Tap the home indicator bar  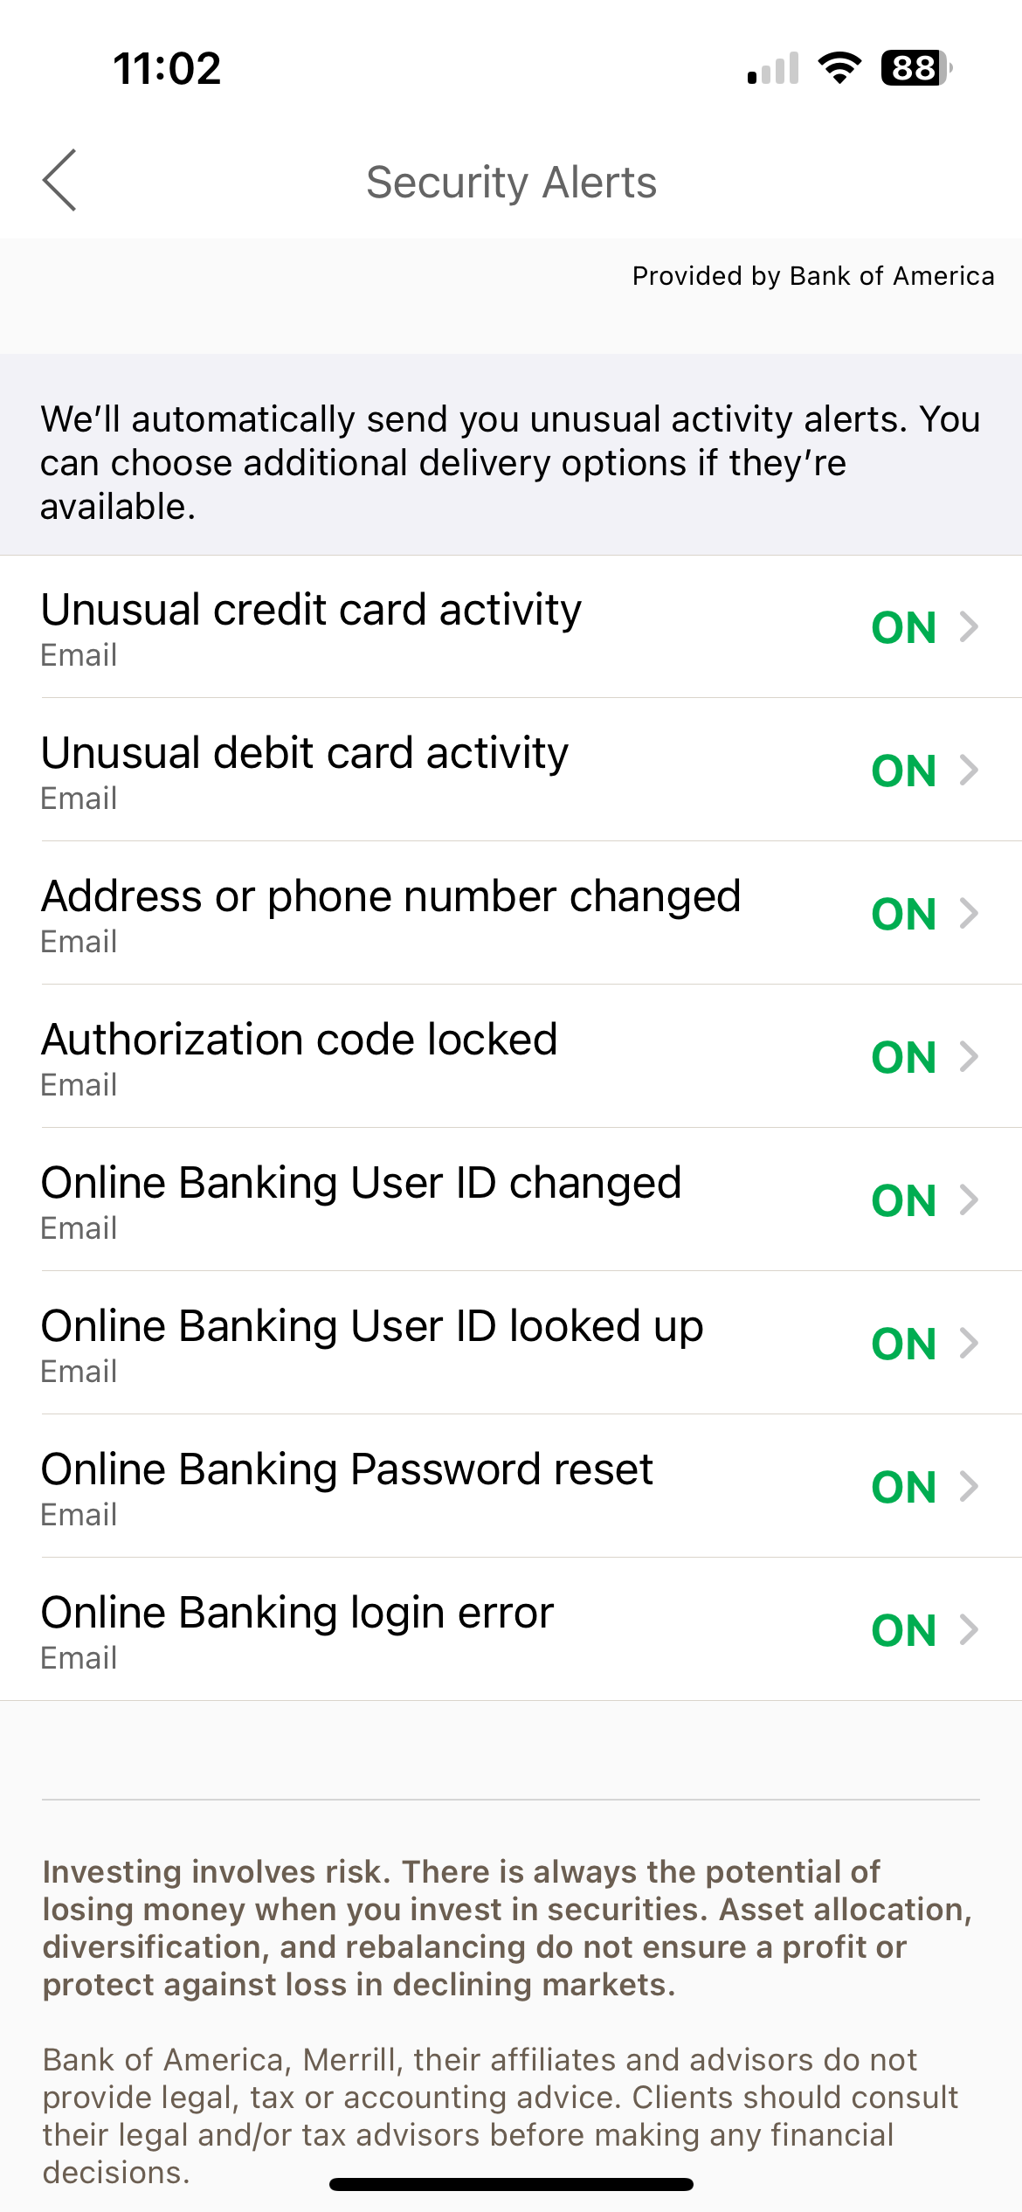[511, 2184]
